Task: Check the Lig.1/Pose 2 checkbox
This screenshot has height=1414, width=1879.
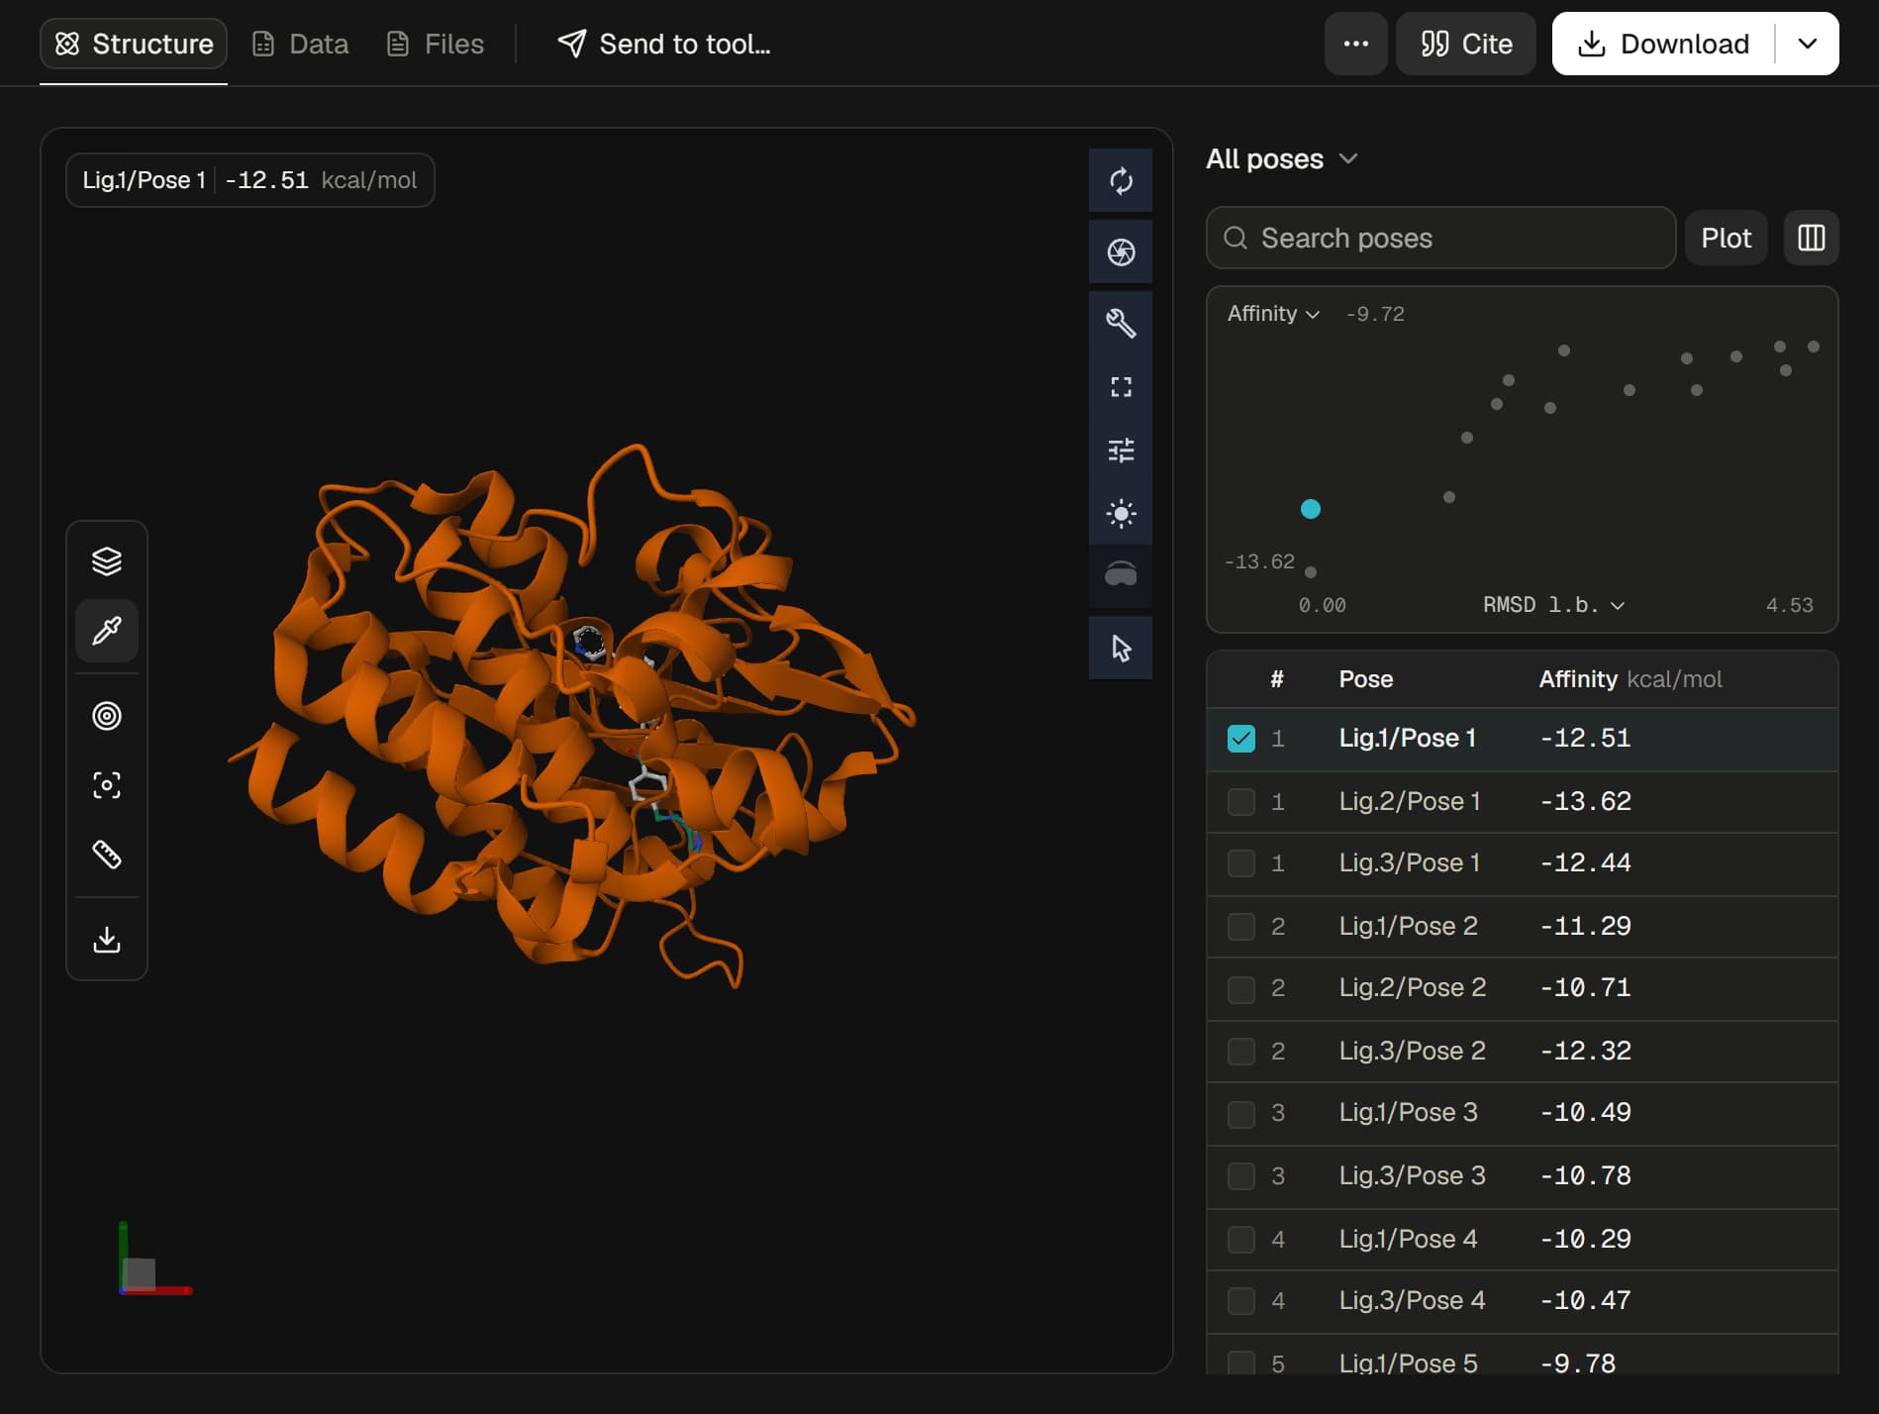Action: click(1241, 927)
